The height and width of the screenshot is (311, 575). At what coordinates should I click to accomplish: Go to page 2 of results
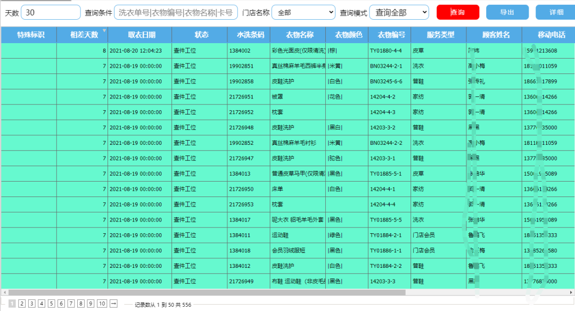[x=22, y=304]
